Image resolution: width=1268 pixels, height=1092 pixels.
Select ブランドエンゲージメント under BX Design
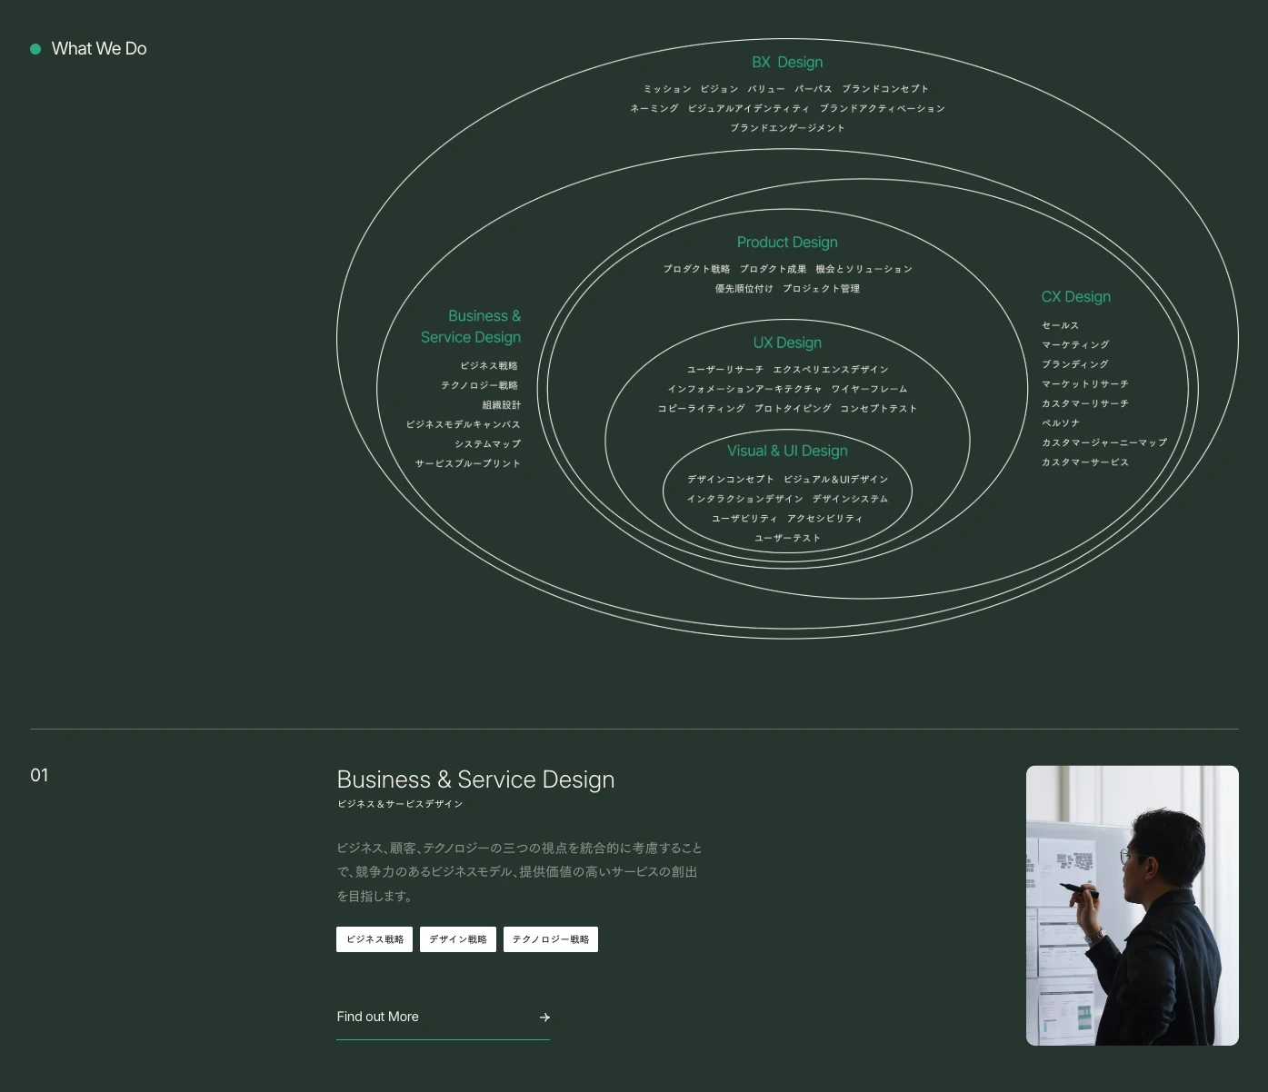point(787,128)
